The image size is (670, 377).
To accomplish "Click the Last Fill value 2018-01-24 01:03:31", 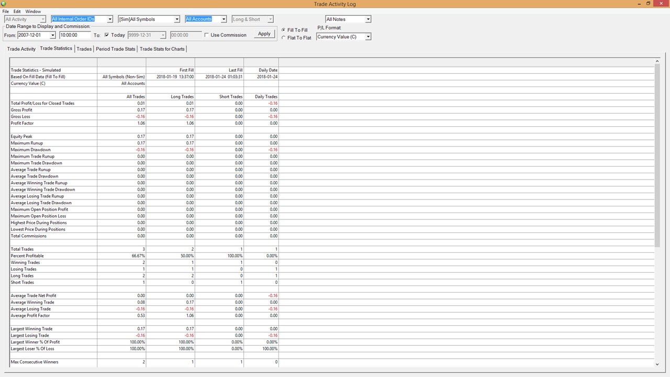I will [x=224, y=77].
